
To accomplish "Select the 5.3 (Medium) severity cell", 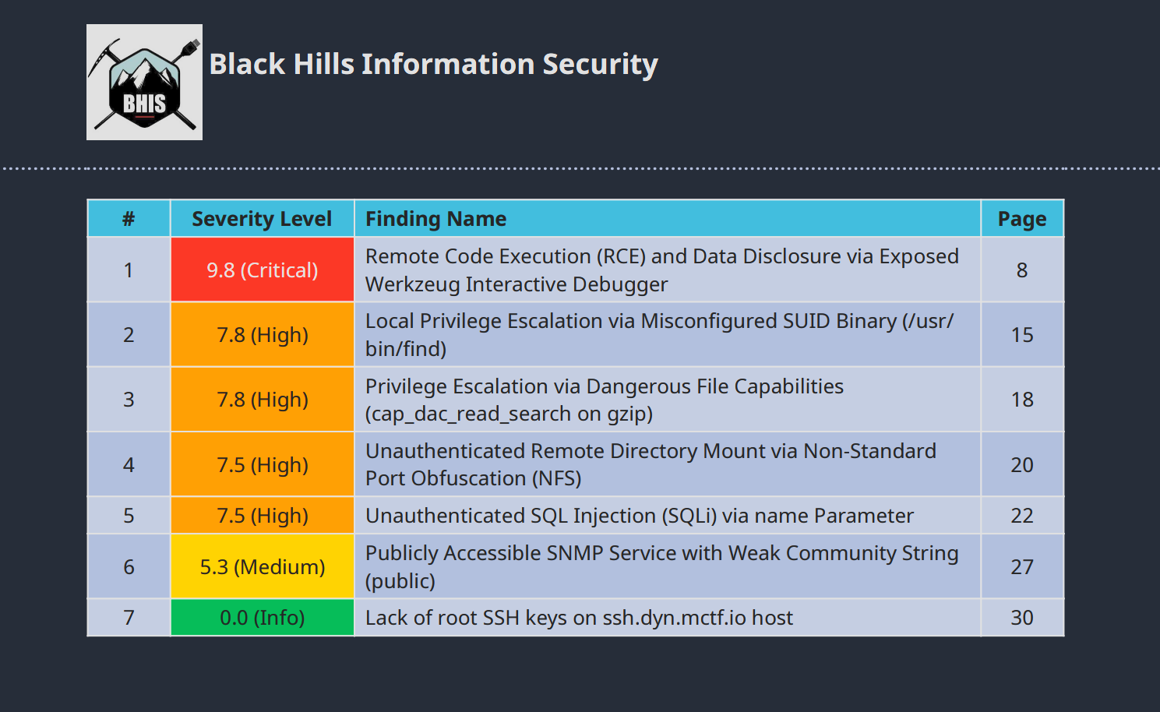I will tap(263, 566).
